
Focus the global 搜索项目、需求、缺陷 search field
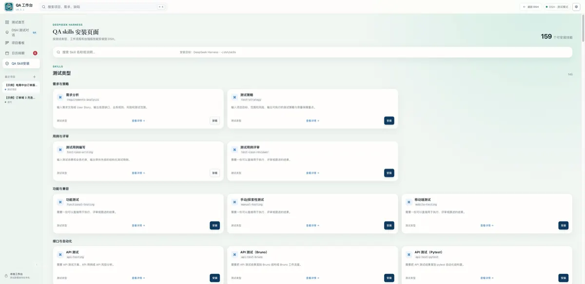click(103, 7)
